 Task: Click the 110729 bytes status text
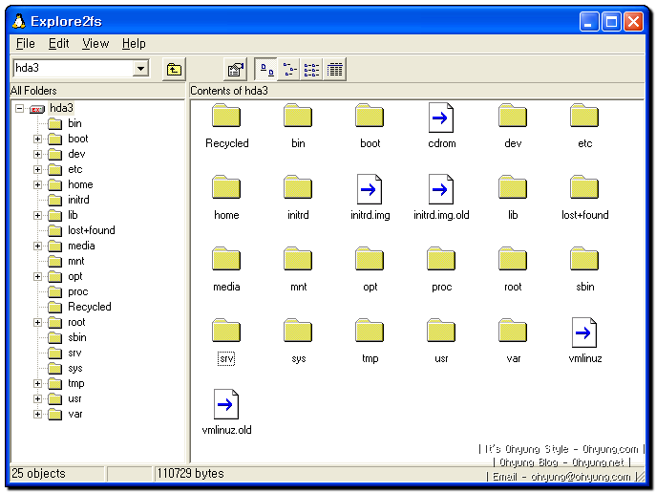[x=190, y=474]
